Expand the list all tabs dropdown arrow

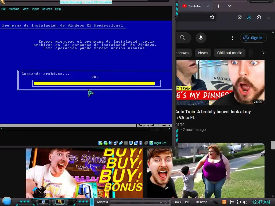229,6
